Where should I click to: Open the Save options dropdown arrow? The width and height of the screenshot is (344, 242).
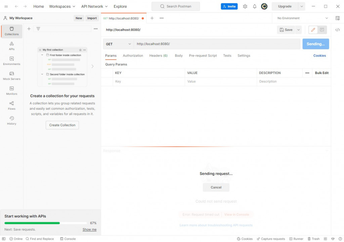pyautogui.click(x=298, y=30)
